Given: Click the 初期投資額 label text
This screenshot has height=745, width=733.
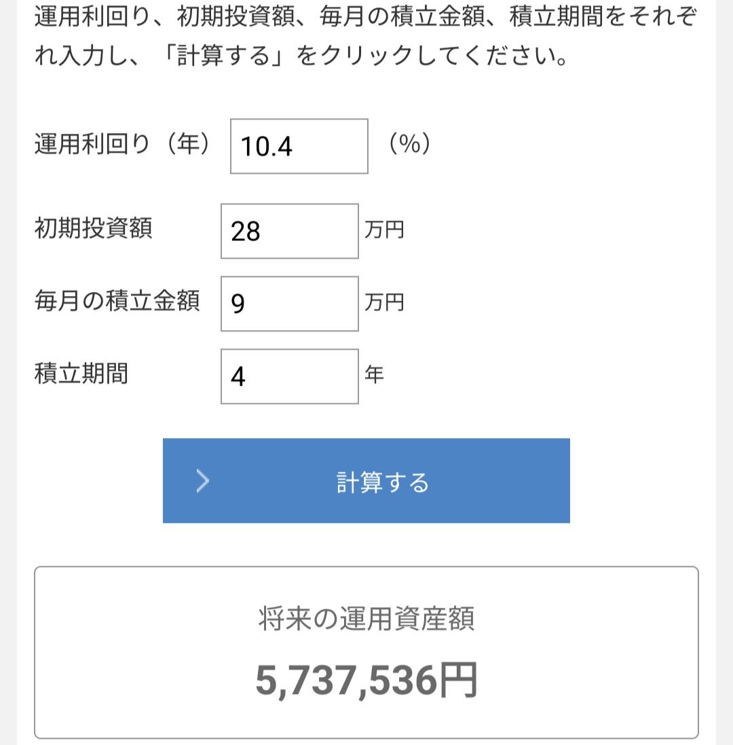Looking at the screenshot, I should (94, 228).
